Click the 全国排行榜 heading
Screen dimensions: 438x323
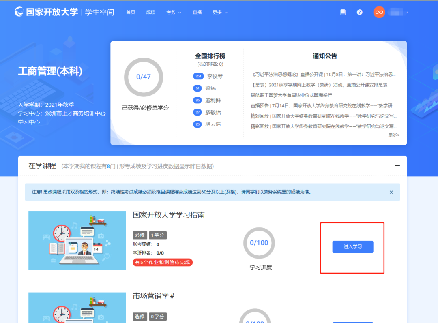(x=210, y=56)
